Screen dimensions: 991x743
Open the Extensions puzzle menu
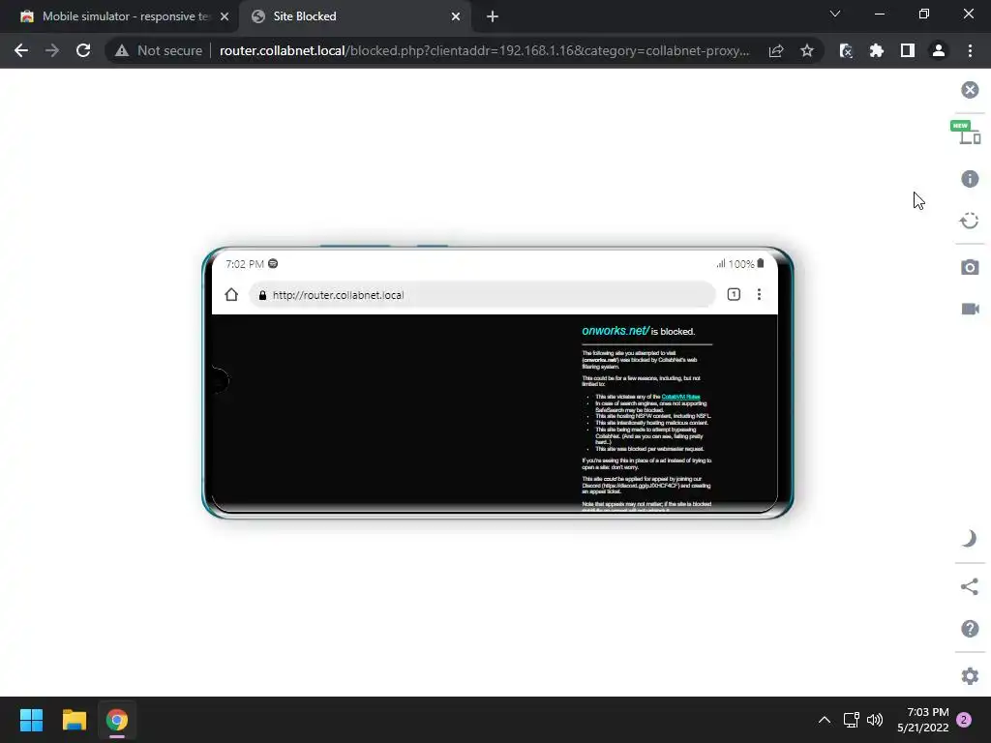(877, 50)
